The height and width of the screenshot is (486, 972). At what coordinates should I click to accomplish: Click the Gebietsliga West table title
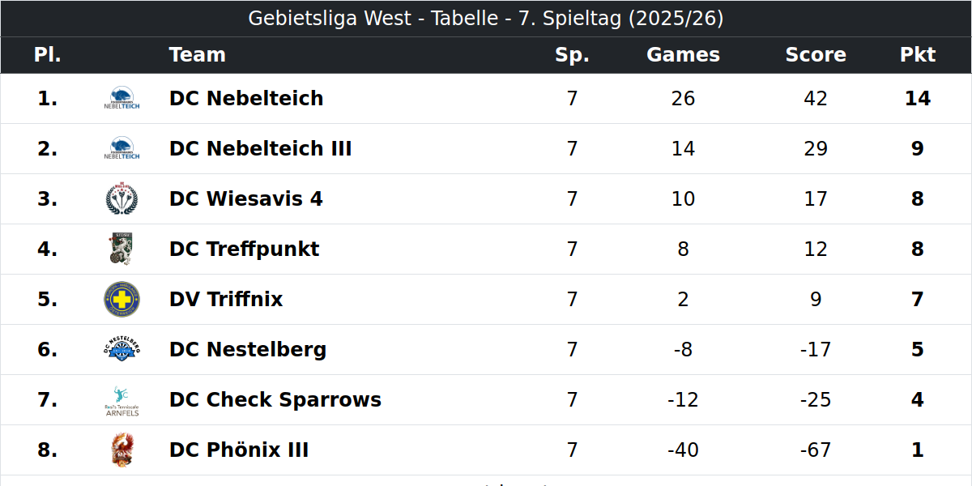486,19
